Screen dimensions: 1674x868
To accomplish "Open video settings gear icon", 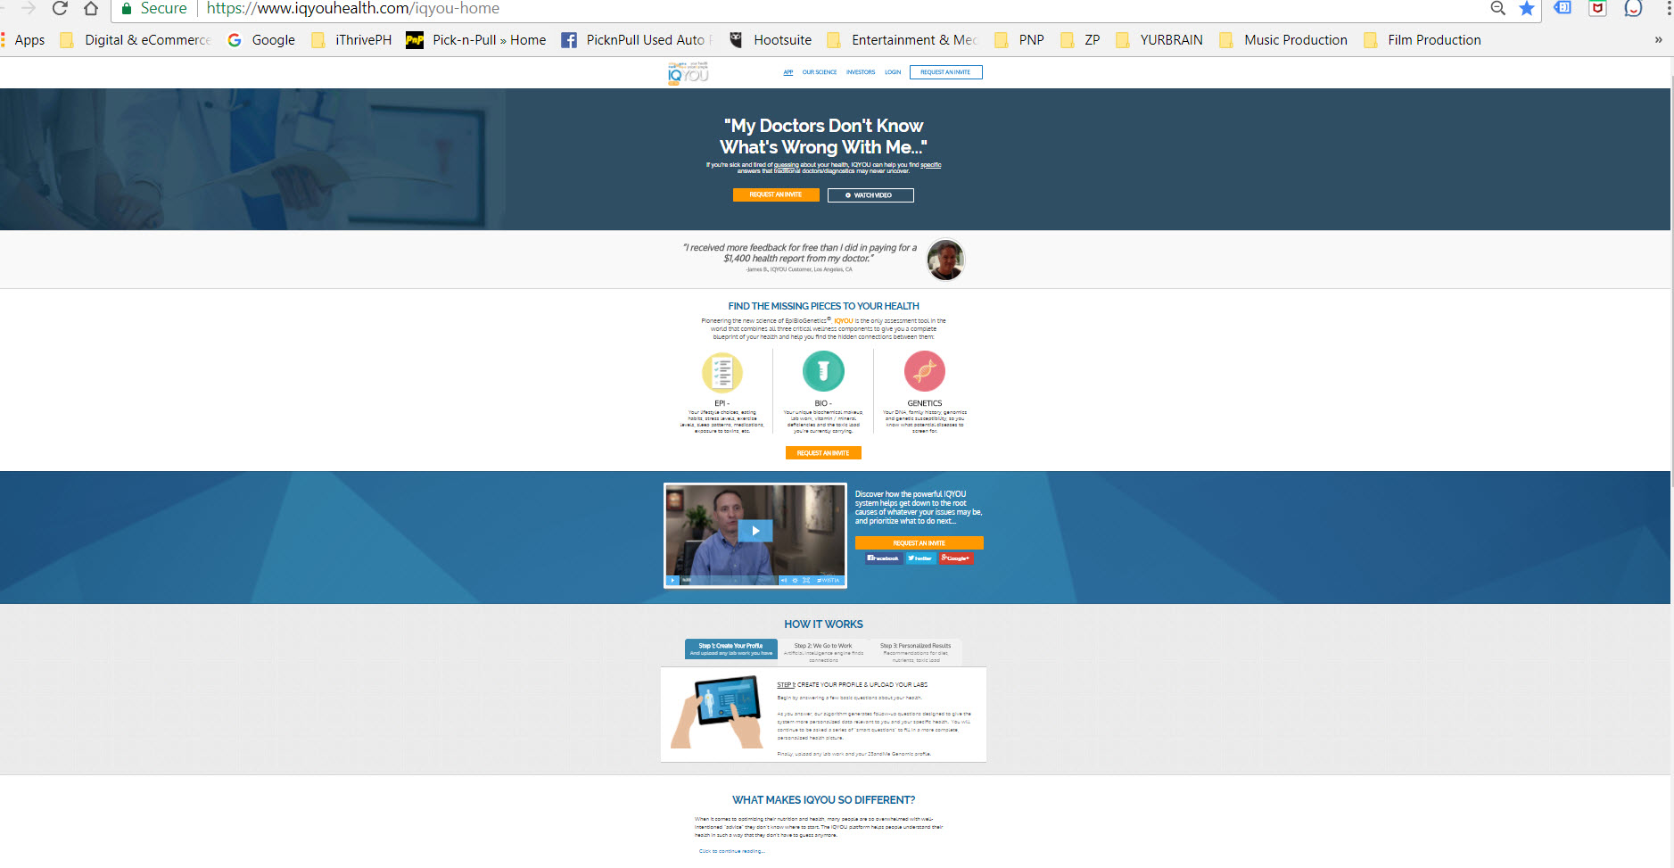I will [x=795, y=581].
